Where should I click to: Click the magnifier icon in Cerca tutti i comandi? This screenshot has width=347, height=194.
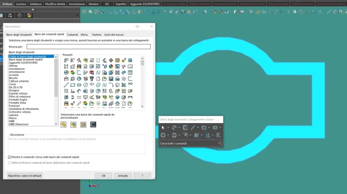pos(220,143)
